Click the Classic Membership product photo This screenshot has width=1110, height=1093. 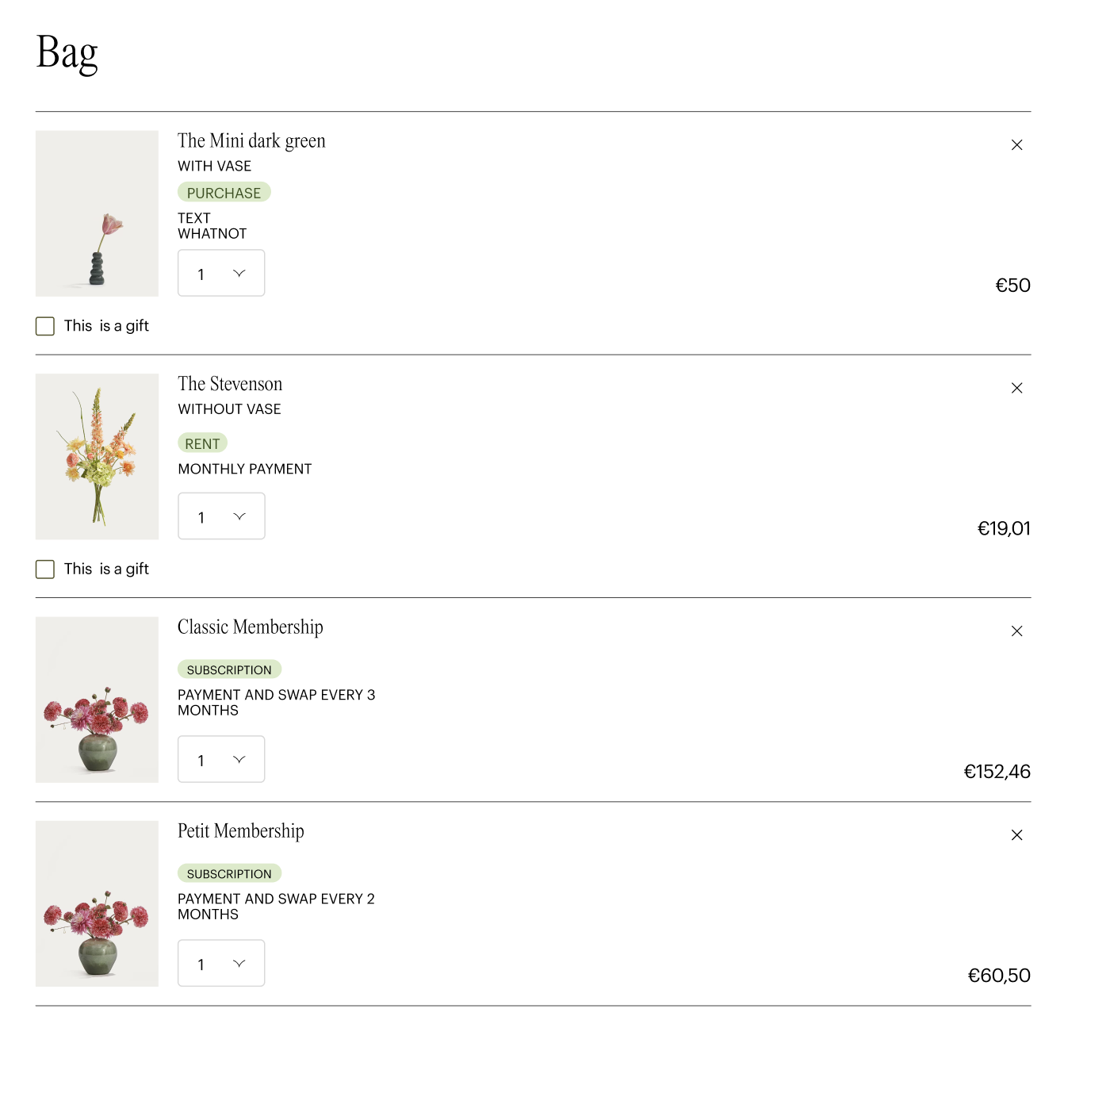[97, 700]
